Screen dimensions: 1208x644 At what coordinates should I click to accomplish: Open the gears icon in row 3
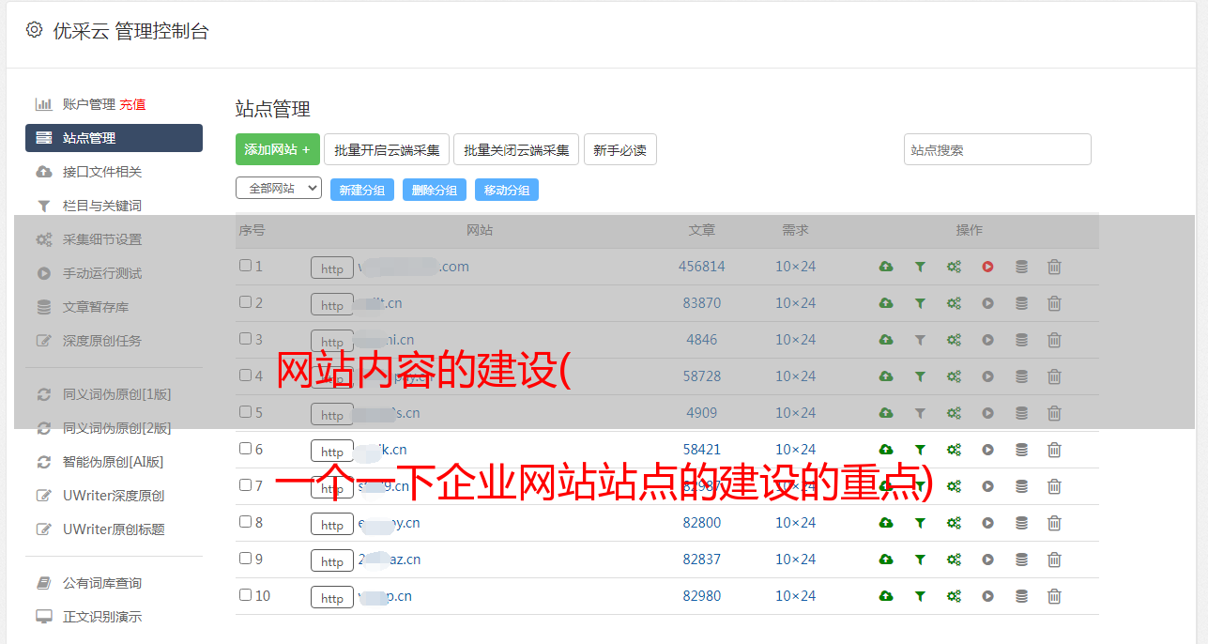pos(954,340)
